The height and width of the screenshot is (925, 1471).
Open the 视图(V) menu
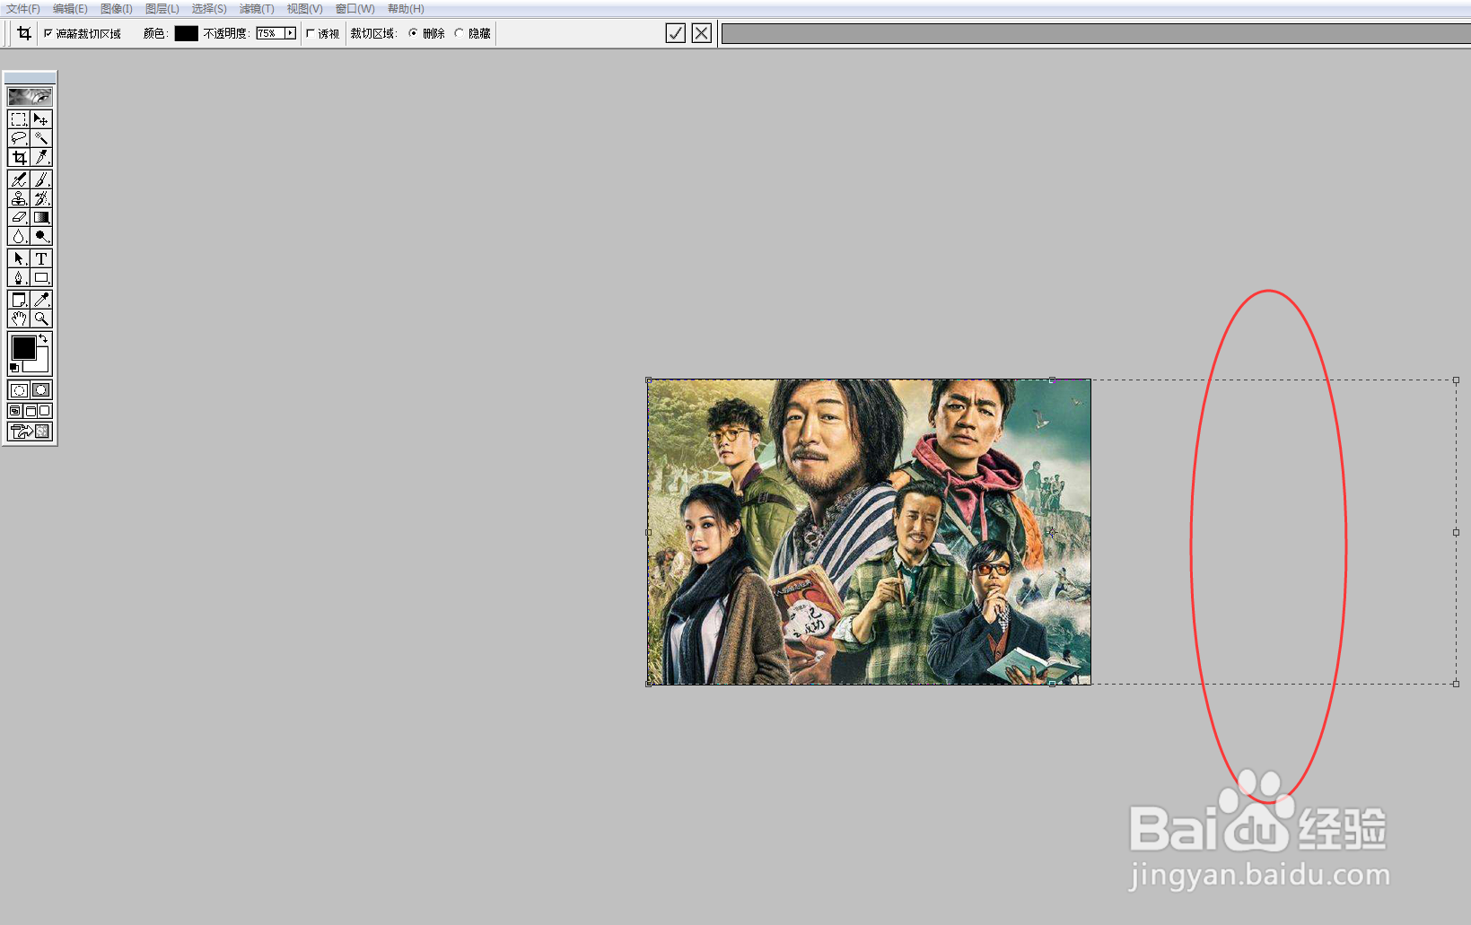pyautogui.click(x=304, y=8)
